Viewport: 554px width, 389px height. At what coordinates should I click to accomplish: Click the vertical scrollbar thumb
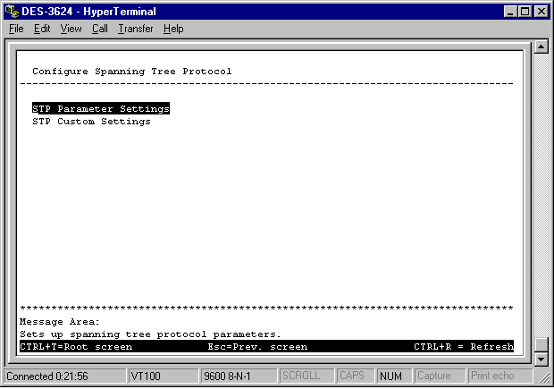coord(540,344)
